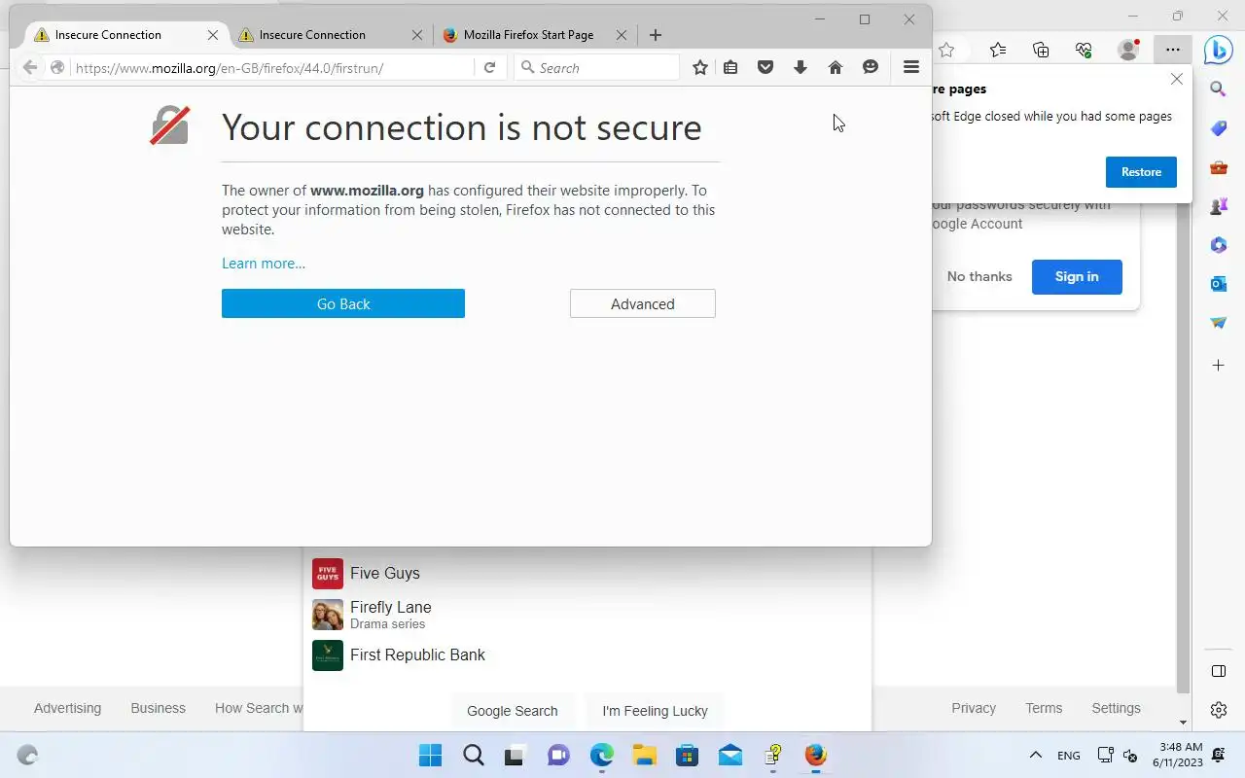Image resolution: width=1245 pixels, height=778 pixels.
Task: Toggle the Edge sidebar panel icon
Action: coord(1218,671)
